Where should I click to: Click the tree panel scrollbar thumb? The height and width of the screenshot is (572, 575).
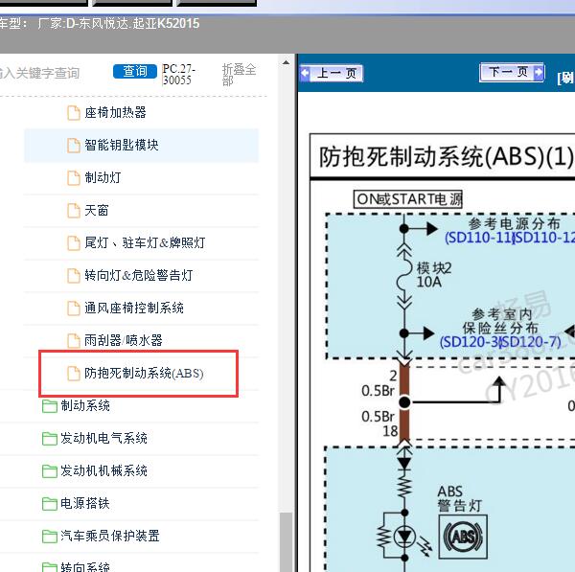[x=286, y=542]
